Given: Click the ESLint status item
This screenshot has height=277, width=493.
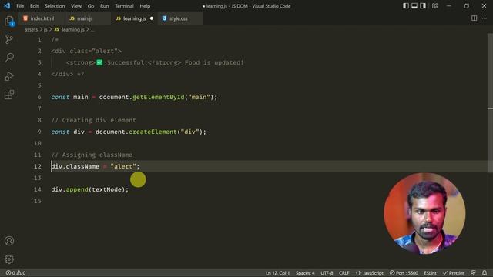Looking at the screenshot, I should pos(430,273).
